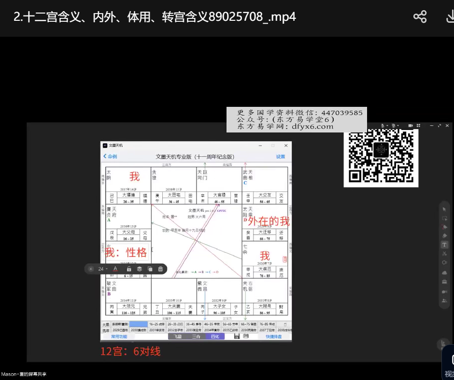Switch to the 四化 tab

(214, 336)
